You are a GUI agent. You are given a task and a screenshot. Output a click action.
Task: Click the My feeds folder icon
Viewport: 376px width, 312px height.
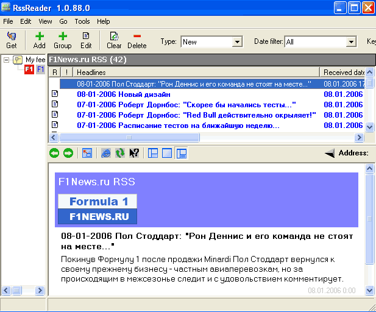pos(18,60)
